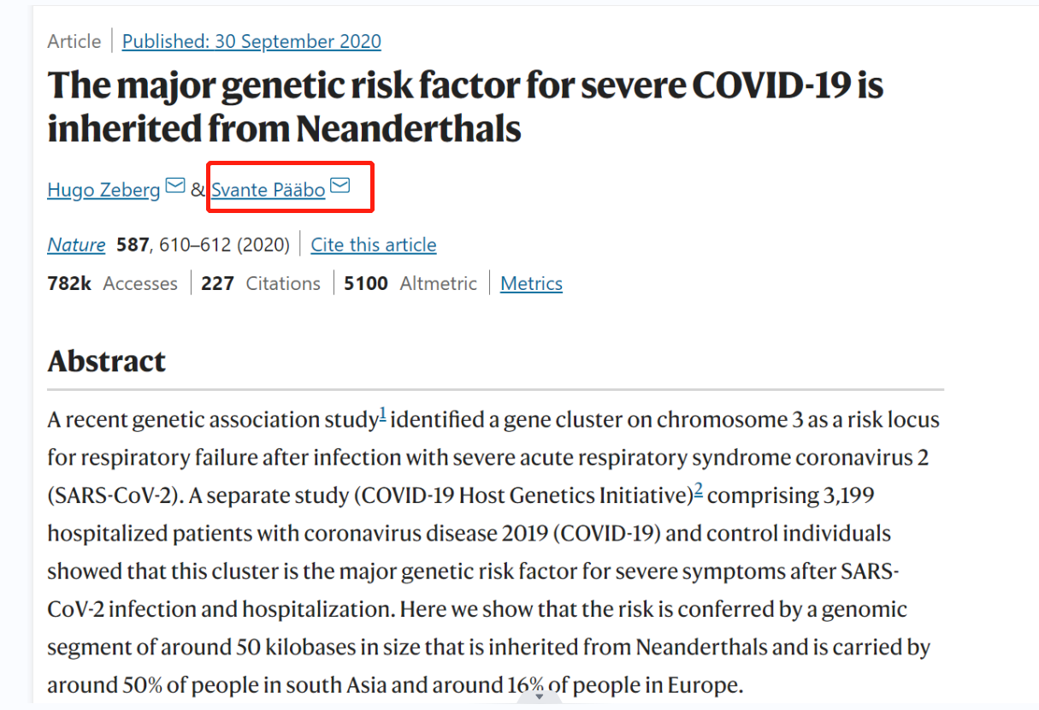This screenshot has width=1039, height=710.
Task: Click the 782k Accesses count
Action: click(x=112, y=283)
